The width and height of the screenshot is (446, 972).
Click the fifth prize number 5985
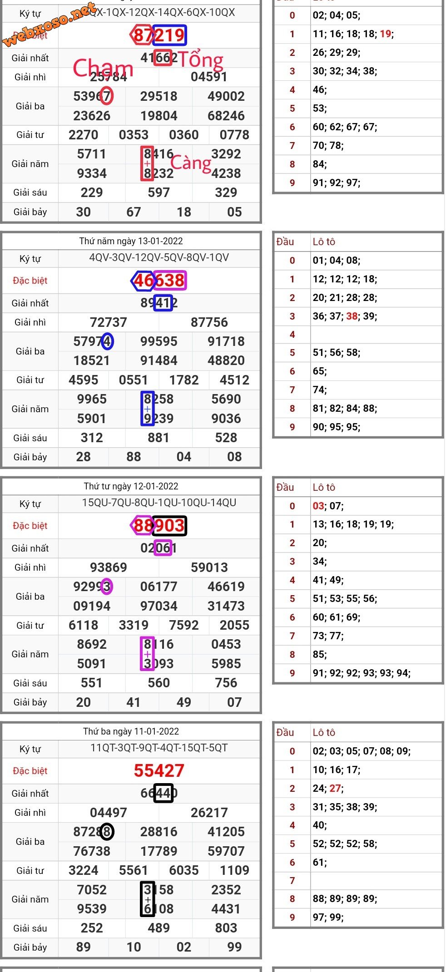point(226,664)
